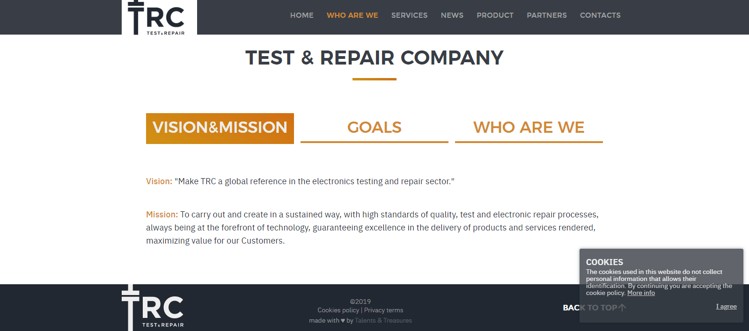The height and width of the screenshot is (331, 749).
Task: Navigate to PRODUCT in the top menu
Action: [x=495, y=15]
